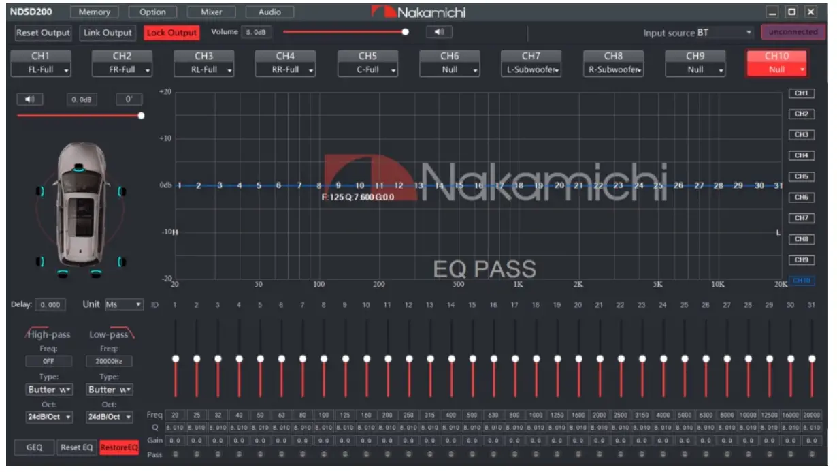Click the Delay 0.000 input field
Image resolution: width=837 pixels, height=472 pixels.
point(51,305)
